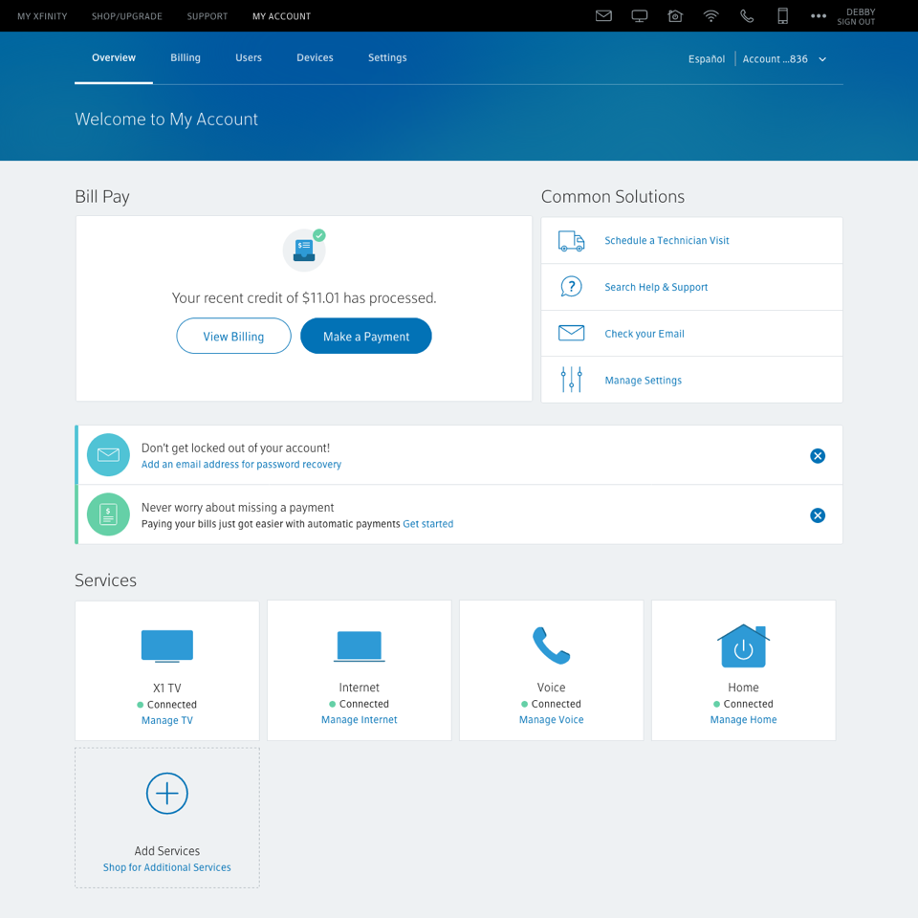Open Search Help & Support link

click(656, 287)
